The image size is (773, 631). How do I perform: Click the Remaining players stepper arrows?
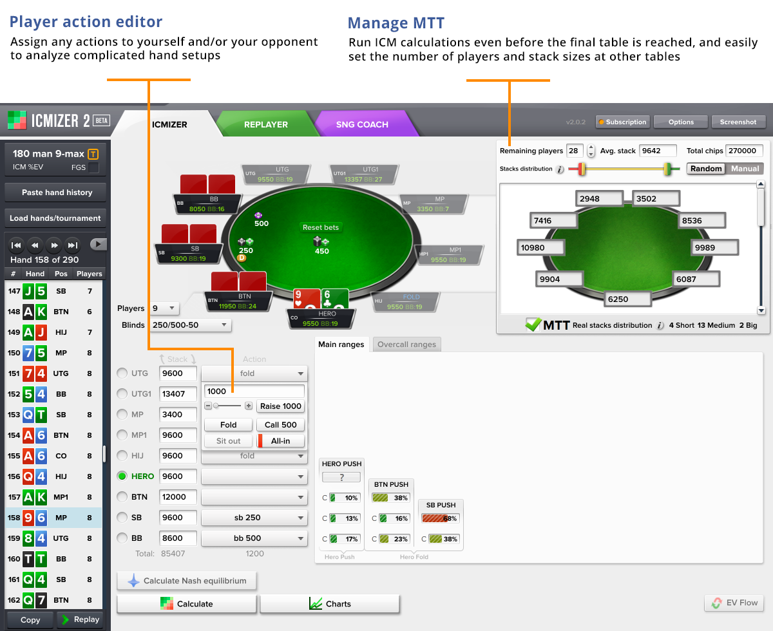(591, 151)
